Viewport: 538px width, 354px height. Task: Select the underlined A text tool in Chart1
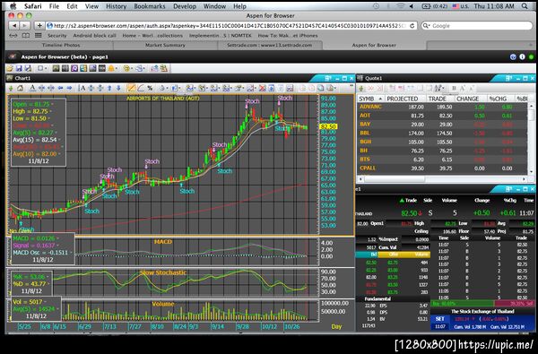coord(32,88)
